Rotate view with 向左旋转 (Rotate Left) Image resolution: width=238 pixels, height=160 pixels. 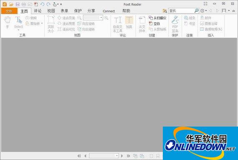pos(86,24)
